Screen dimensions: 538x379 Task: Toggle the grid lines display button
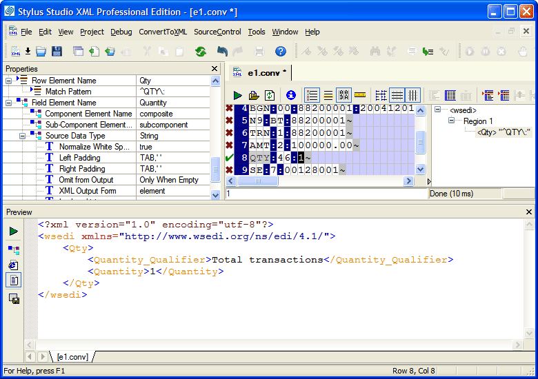click(381, 95)
